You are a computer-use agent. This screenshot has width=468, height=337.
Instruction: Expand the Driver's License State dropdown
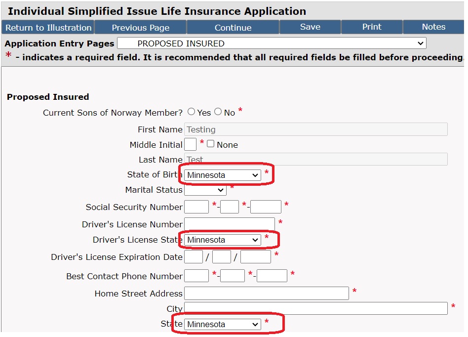click(222, 240)
